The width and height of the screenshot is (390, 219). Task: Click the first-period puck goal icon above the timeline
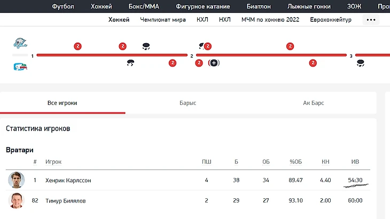point(146,46)
